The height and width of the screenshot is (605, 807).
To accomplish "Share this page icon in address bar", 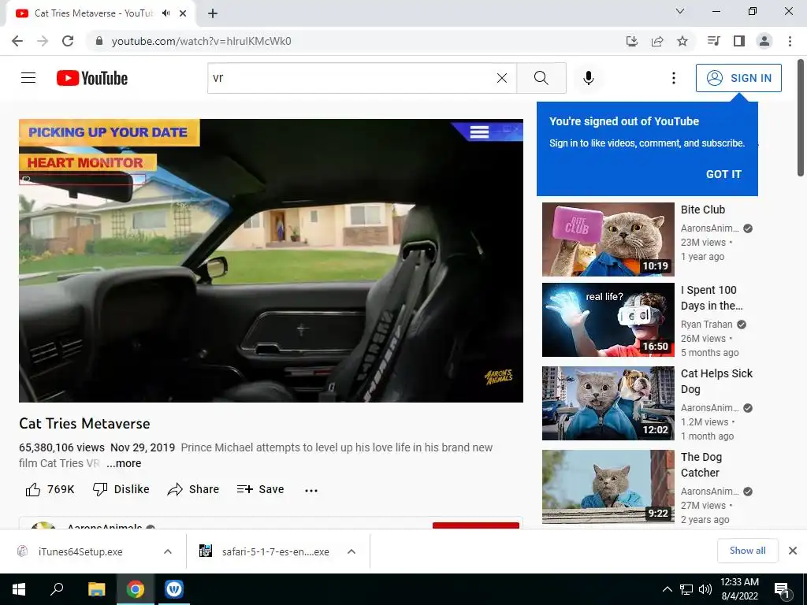I will pos(657,41).
